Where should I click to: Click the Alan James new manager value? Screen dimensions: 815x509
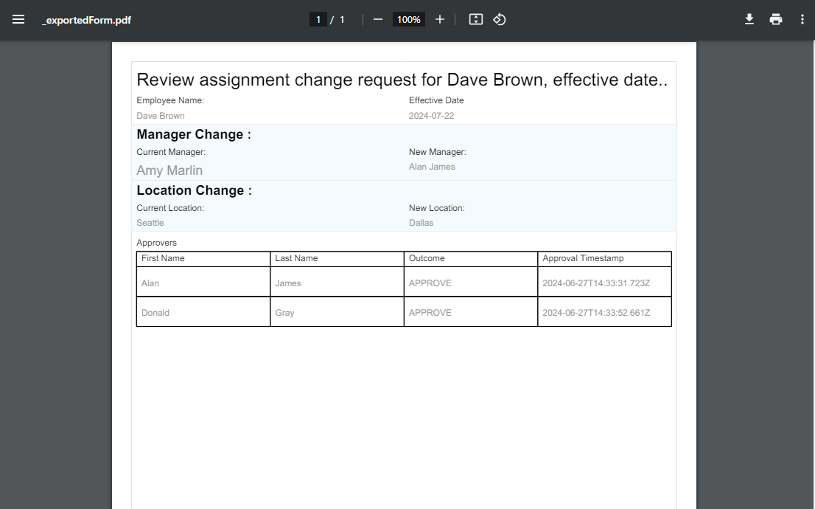pyautogui.click(x=432, y=167)
